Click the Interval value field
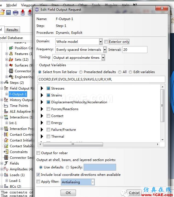The height and width of the screenshot is (197, 174). click(x=135, y=50)
